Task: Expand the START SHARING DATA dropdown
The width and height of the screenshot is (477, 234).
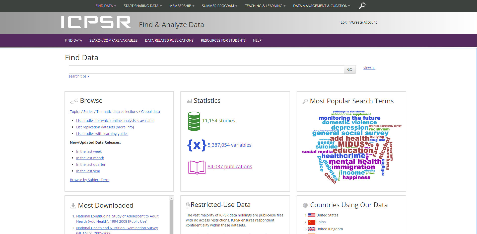Action: (143, 6)
